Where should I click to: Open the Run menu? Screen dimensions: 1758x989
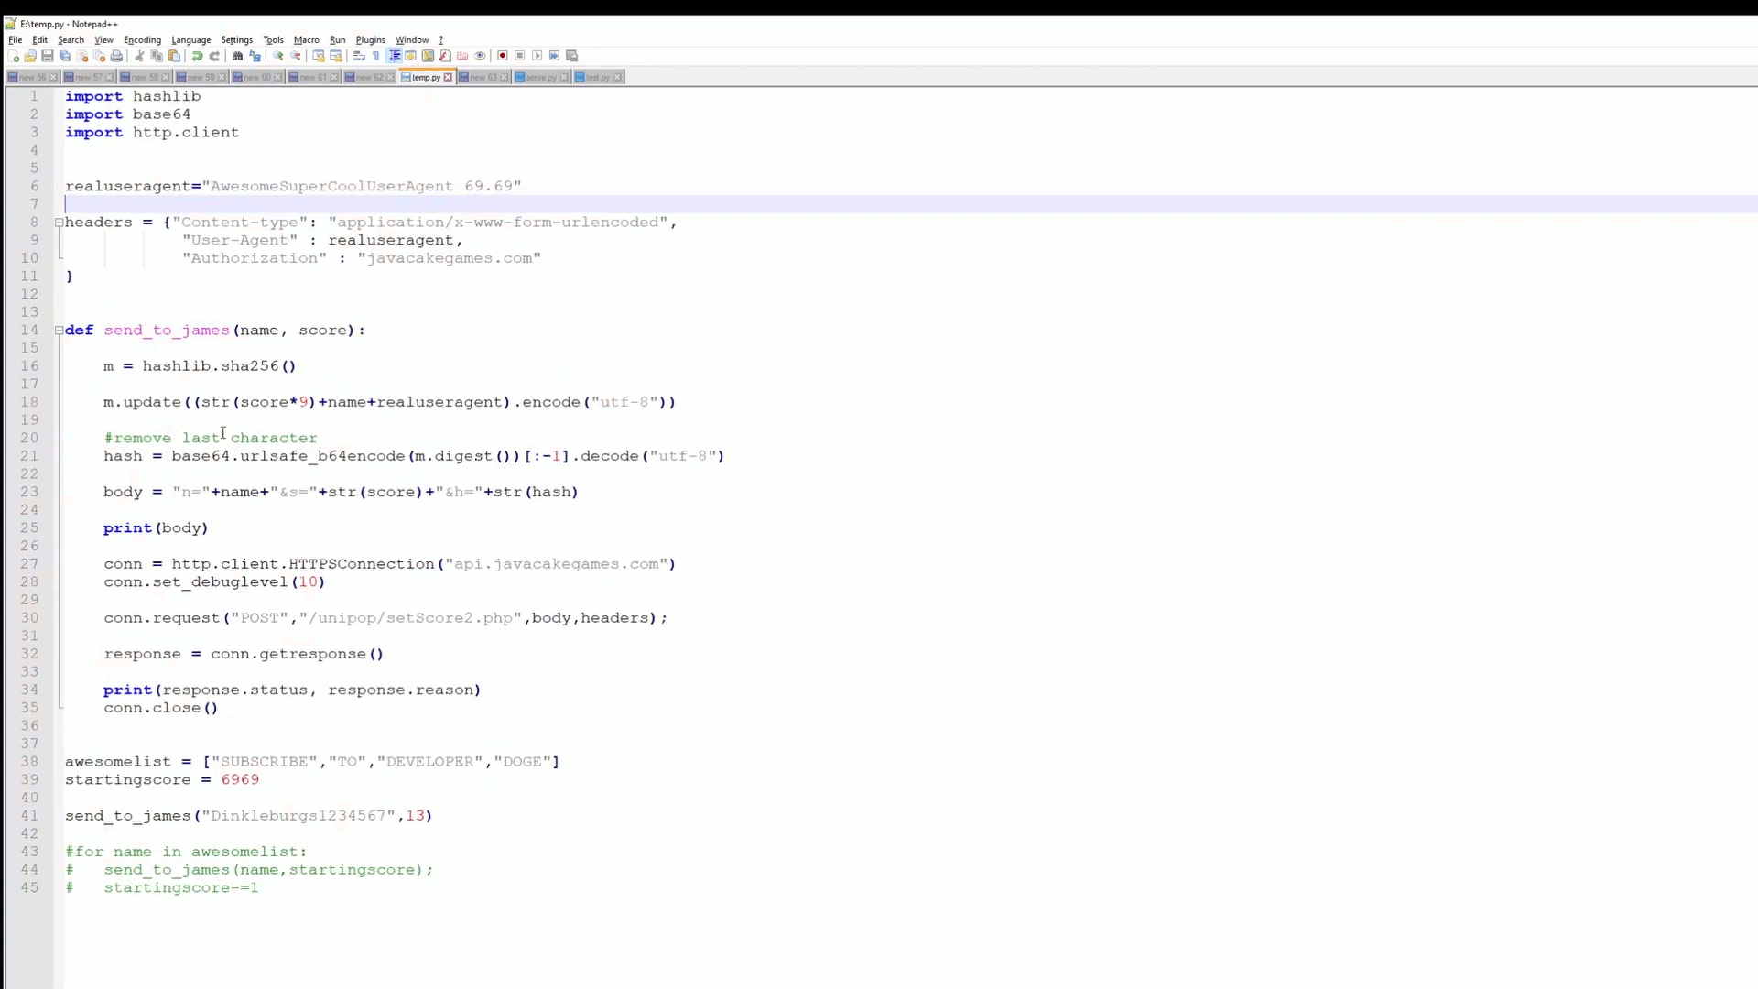click(x=337, y=40)
